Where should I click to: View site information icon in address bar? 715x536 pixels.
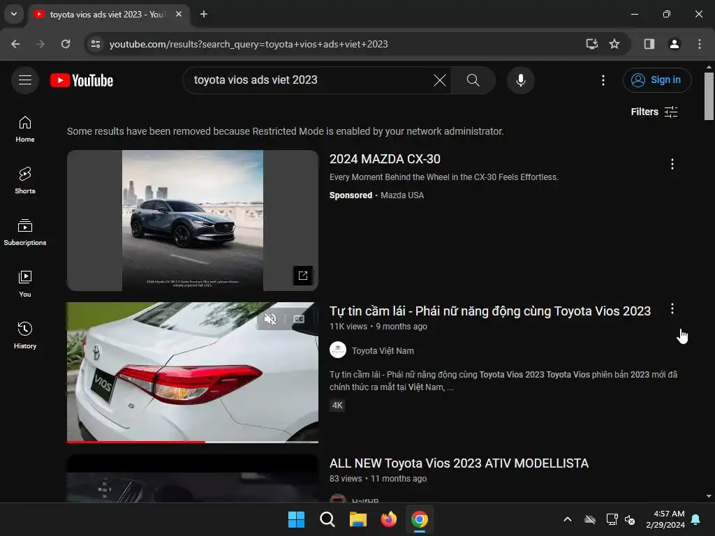pos(96,44)
